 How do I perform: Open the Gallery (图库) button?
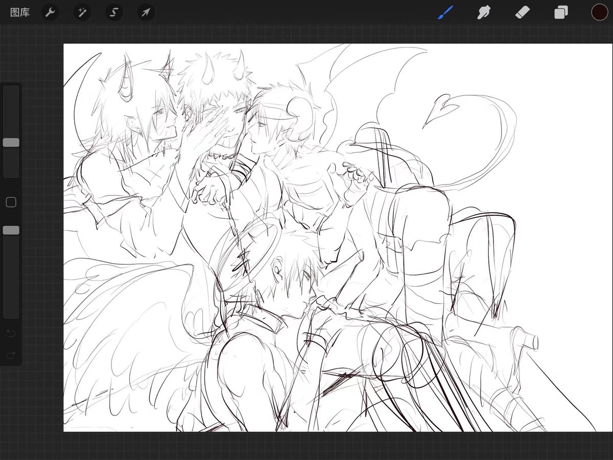[x=20, y=12]
